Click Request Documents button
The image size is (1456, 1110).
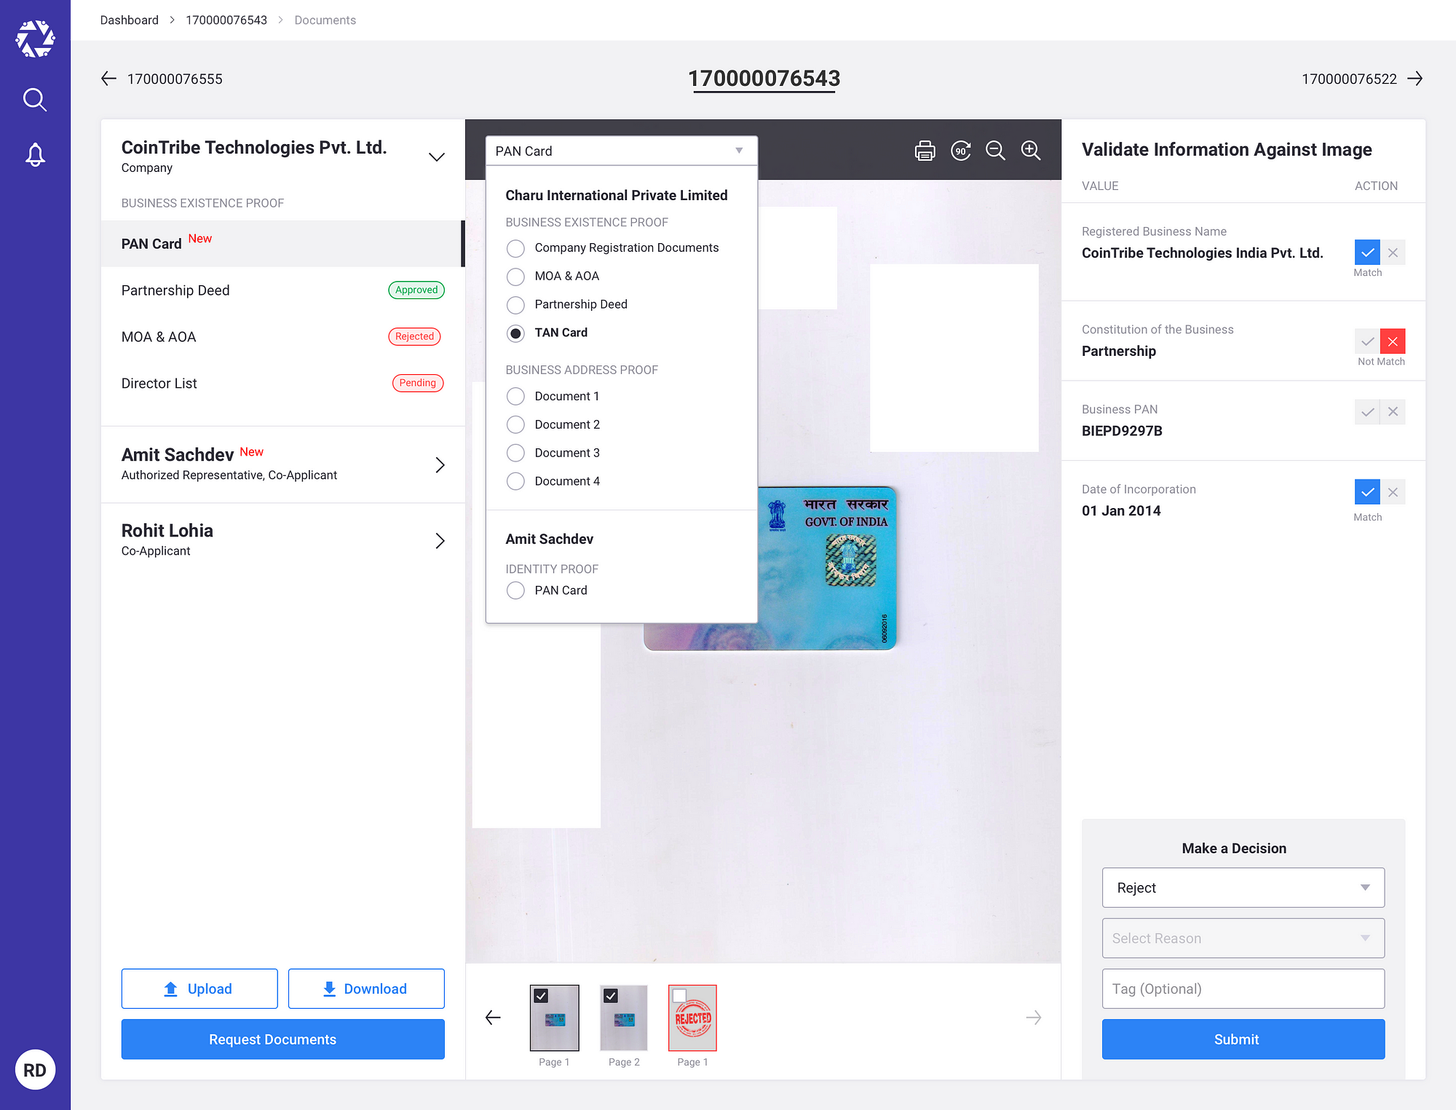coord(282,1039)
